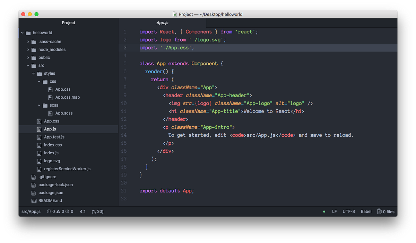Click the Babel grammar label
Viewport: 416px width, 243px height.
tap(366, 211)
